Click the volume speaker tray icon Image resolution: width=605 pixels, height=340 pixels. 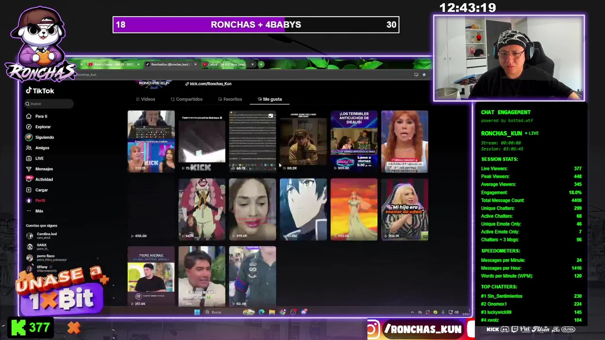point(457,312)
